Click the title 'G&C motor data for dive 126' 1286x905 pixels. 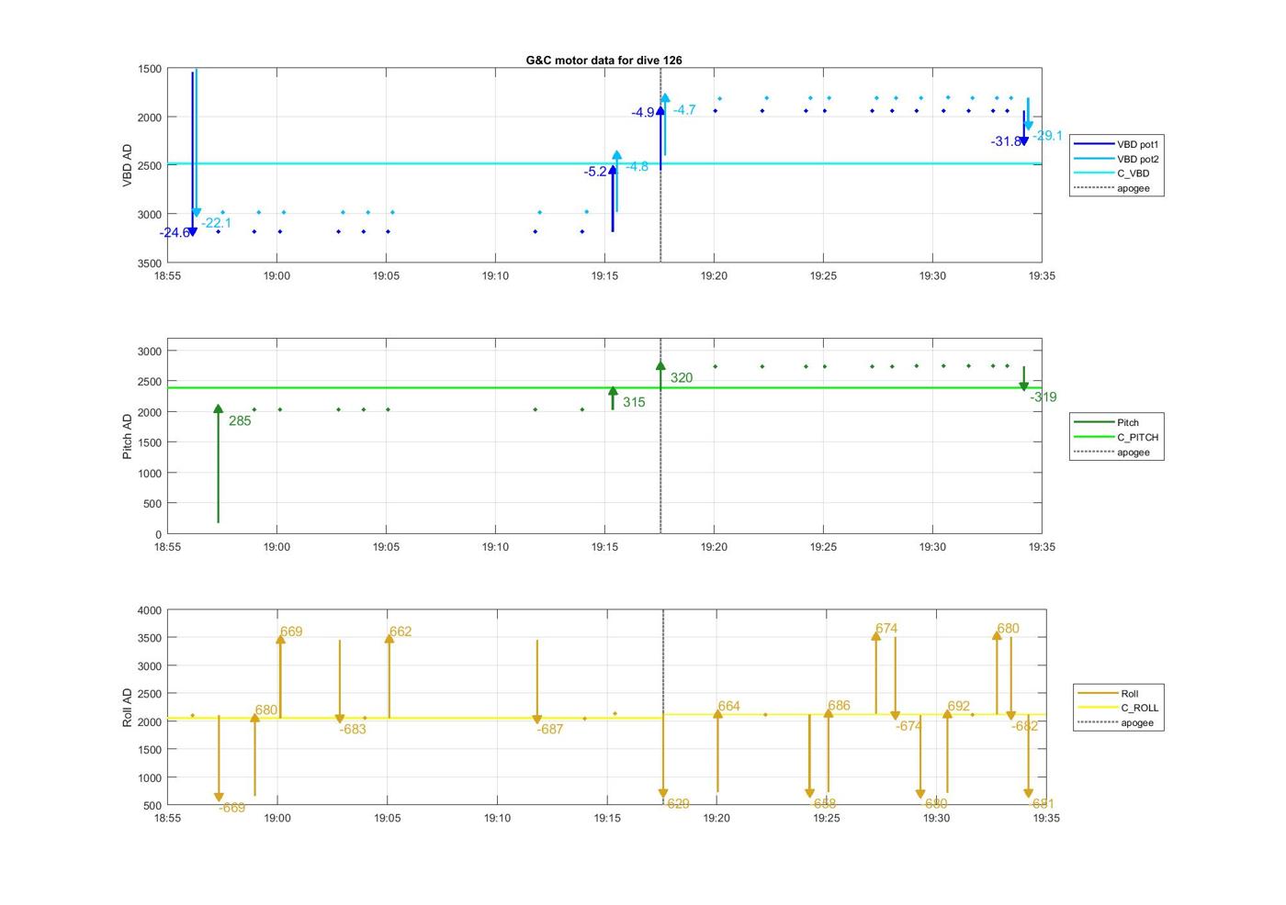coord(604,61)
